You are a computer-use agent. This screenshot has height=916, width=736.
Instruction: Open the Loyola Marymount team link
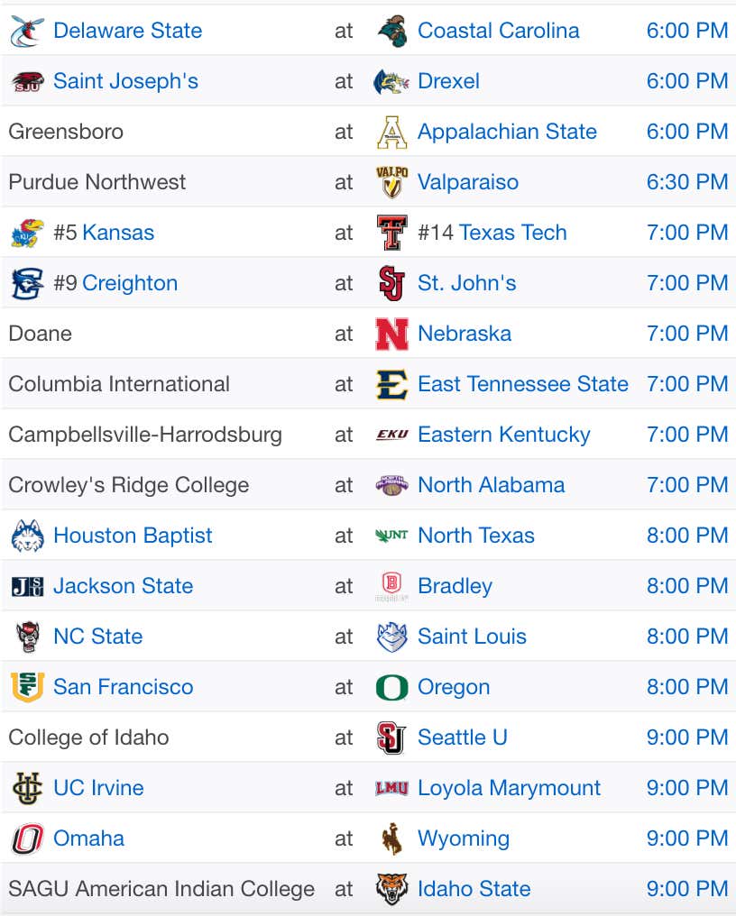509,788
